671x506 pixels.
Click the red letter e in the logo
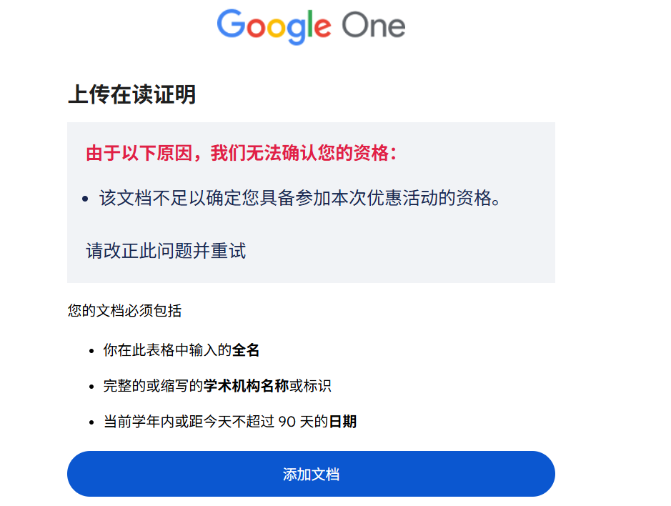[323, 27]
